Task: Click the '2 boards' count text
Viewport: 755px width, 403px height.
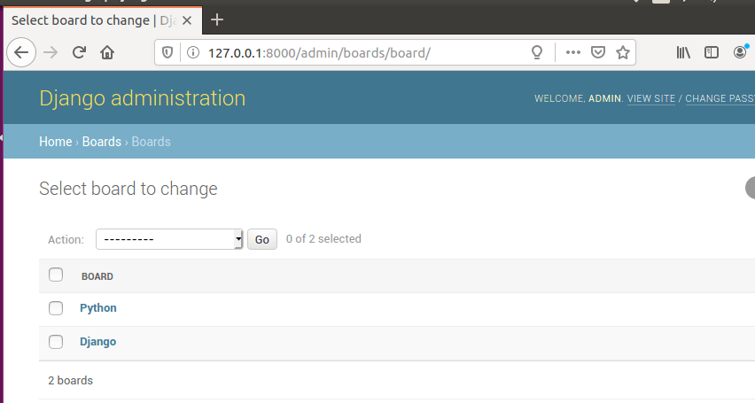Action: [x=70, y=380]
